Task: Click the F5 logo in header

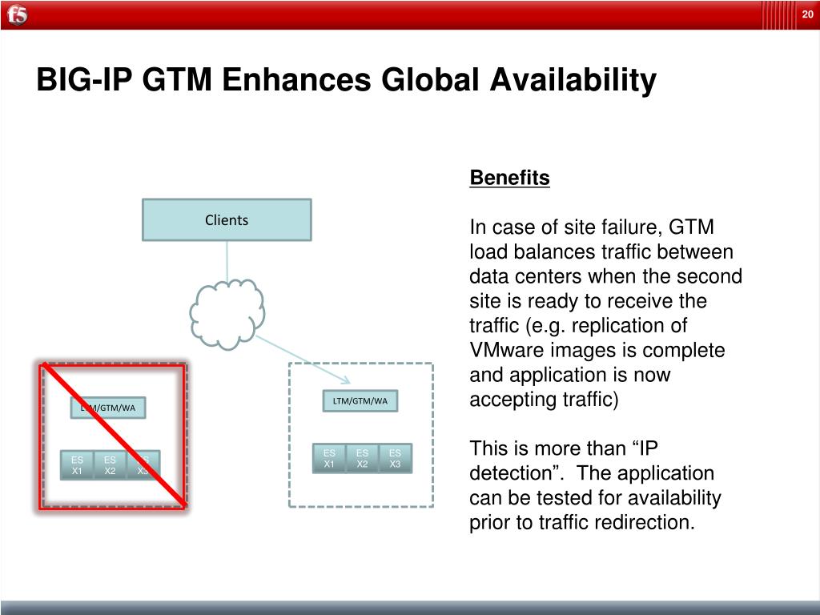Action: [x=18, y=14]
